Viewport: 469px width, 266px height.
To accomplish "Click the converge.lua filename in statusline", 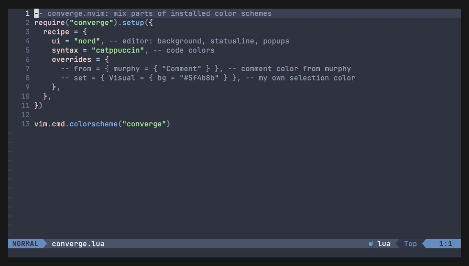I will tap(78, 244).
